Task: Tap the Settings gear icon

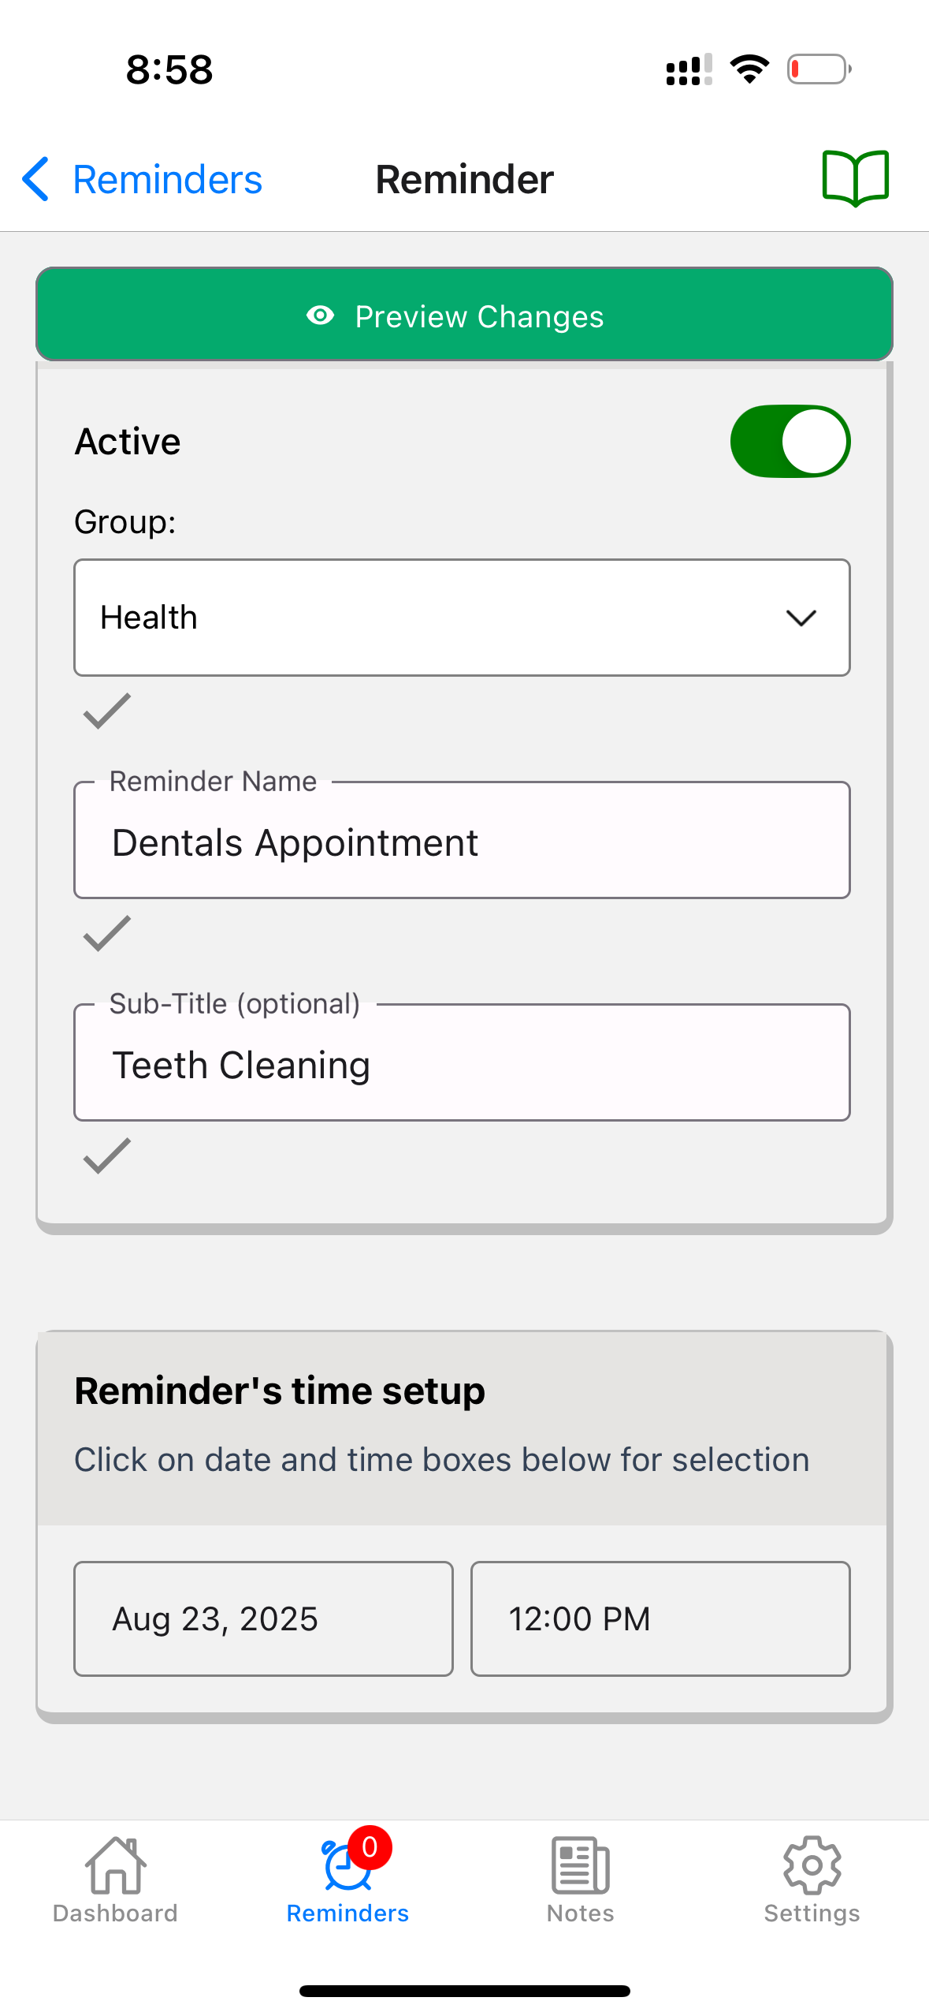Action: [x=812, y=1865]
